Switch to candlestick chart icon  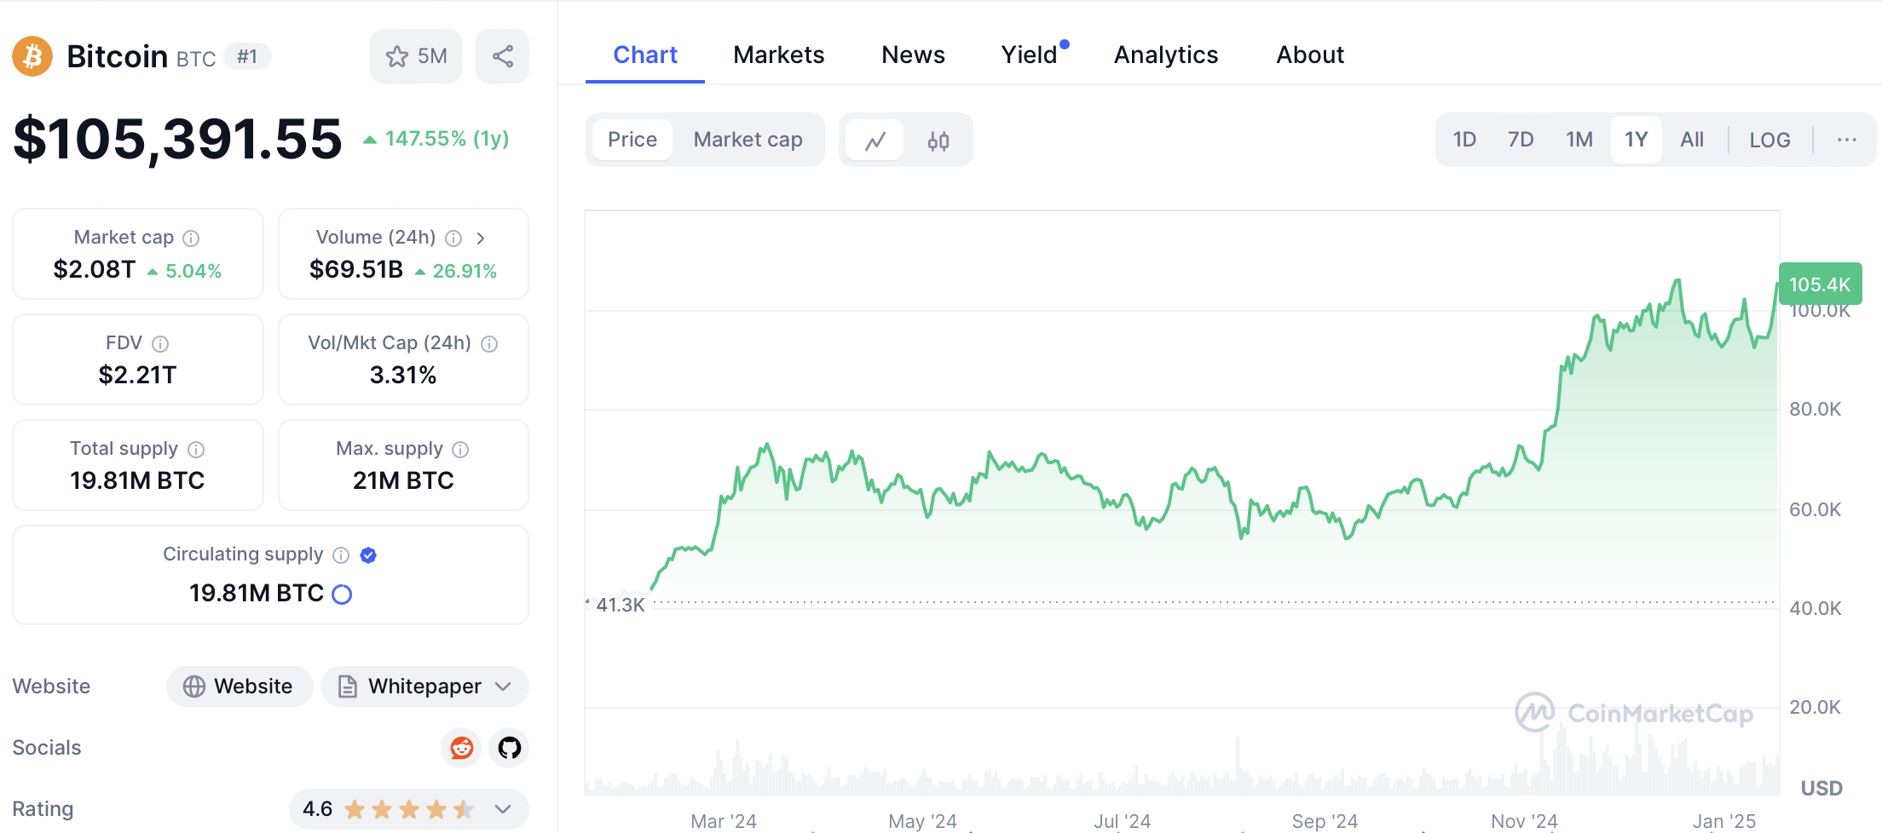pos(938,141)
